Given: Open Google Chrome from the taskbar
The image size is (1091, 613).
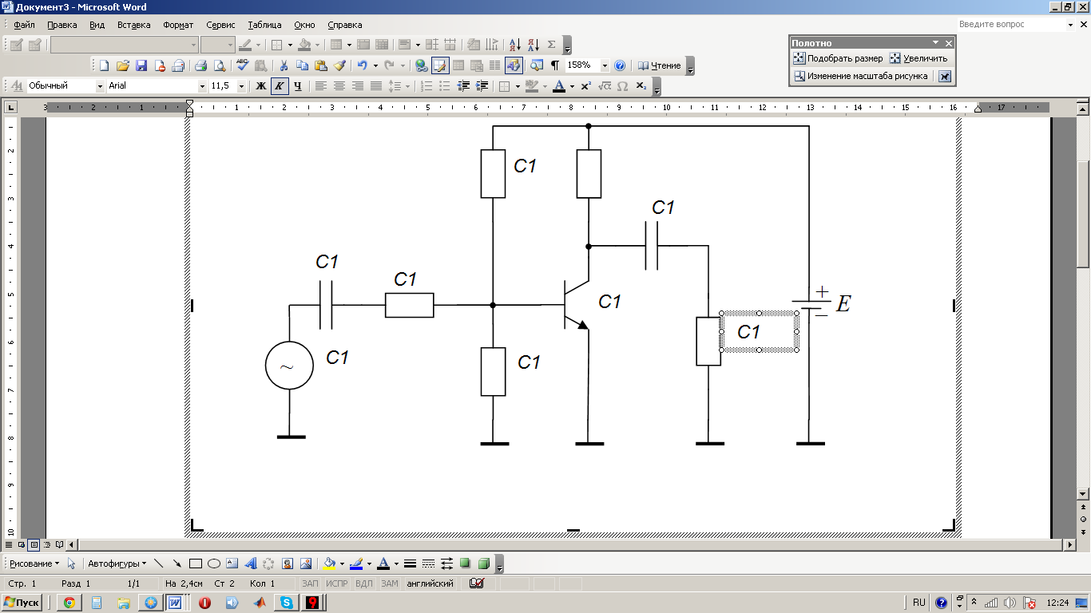Looking at the screenshot, I should tap(69, 603).
